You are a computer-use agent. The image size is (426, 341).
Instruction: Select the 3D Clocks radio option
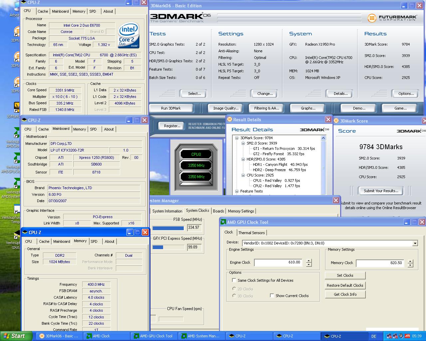tap(234, 296)
